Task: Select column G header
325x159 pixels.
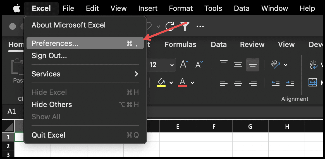Action: 250,126
